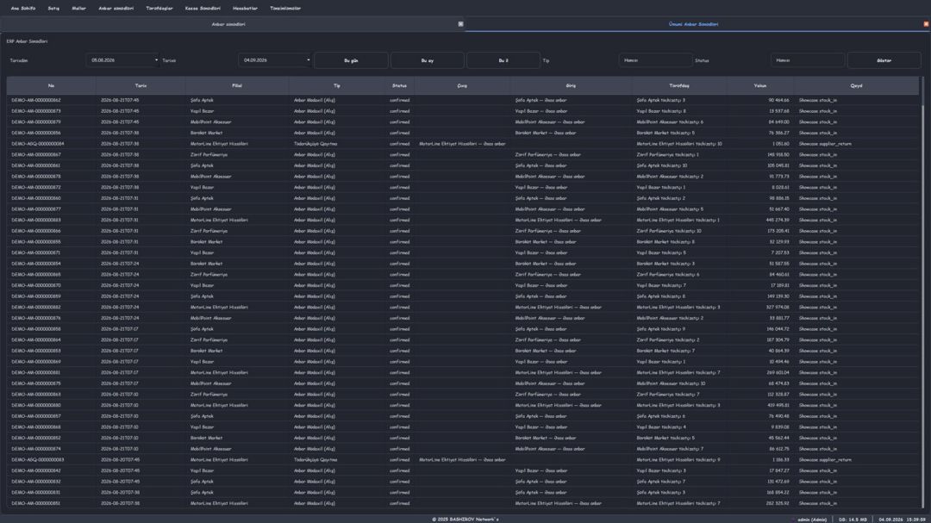Open the Tərəfdaşlar menu
The image size is (931, 523).
click(159, 9)
